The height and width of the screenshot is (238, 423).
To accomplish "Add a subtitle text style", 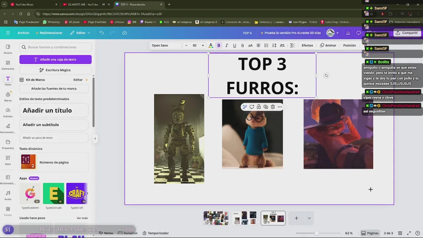I will (x=54, y=125).
